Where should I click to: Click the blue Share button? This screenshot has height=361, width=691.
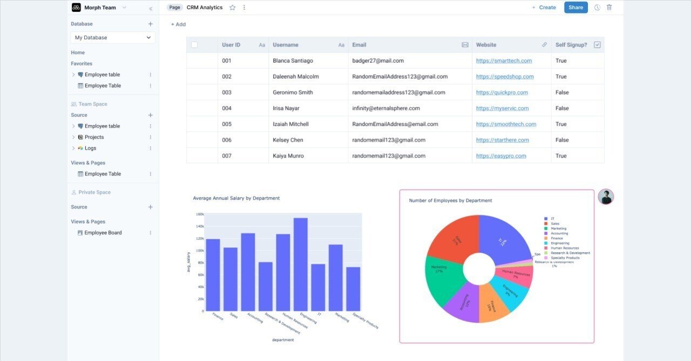[576, 8]
